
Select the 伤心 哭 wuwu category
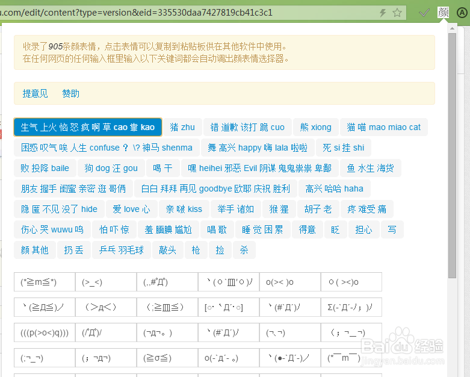52,229
